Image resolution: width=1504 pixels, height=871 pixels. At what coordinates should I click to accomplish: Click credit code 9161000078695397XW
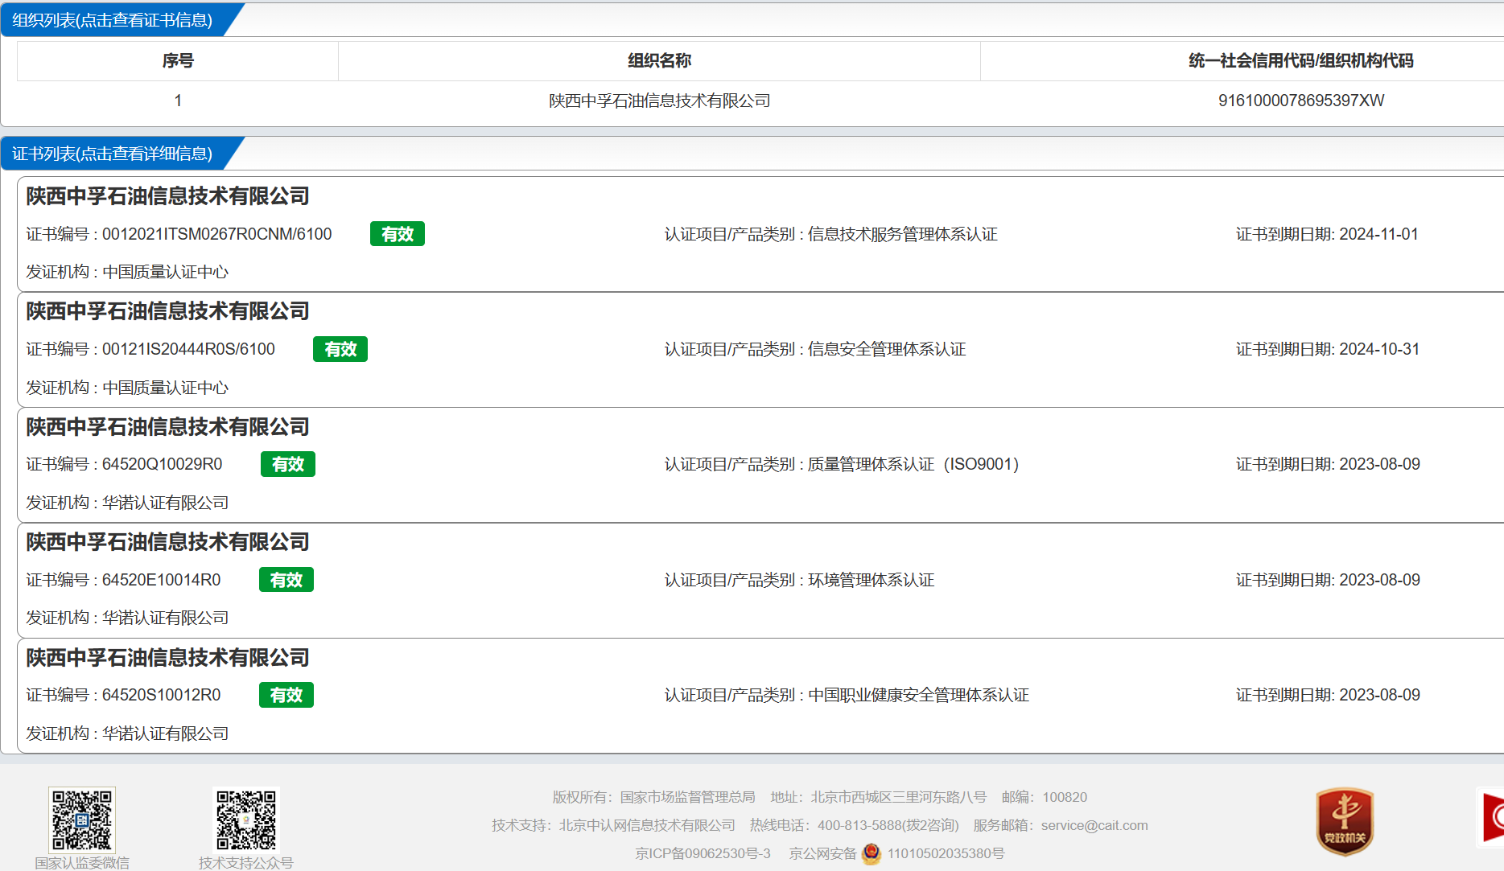point(1301,101)
